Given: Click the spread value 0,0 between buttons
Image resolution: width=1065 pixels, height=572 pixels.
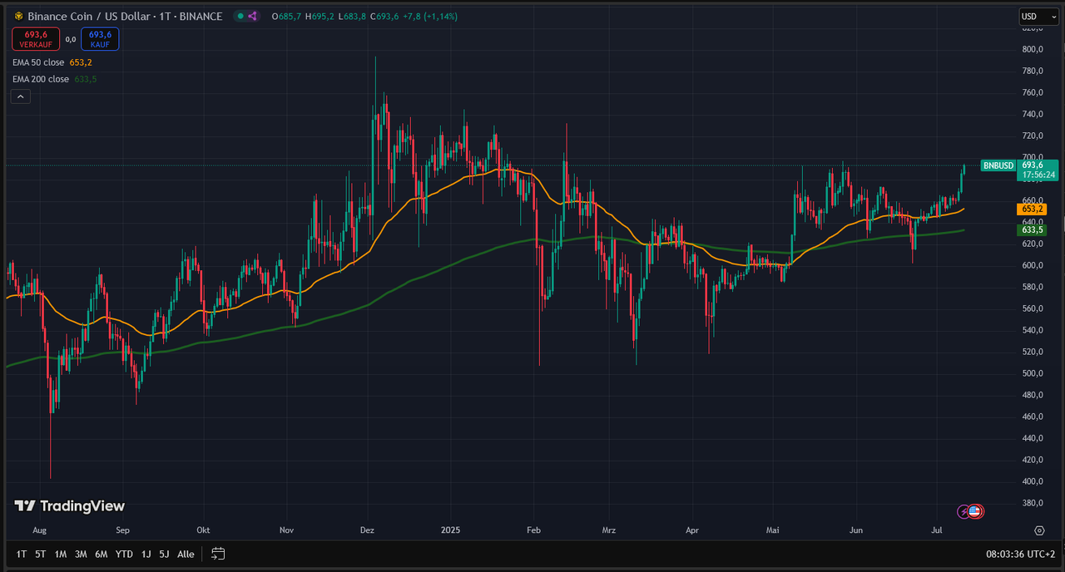Looking at the screenshot, I should (71, 38).
